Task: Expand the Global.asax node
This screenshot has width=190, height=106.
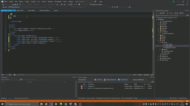Action: [x=158, y=57]
